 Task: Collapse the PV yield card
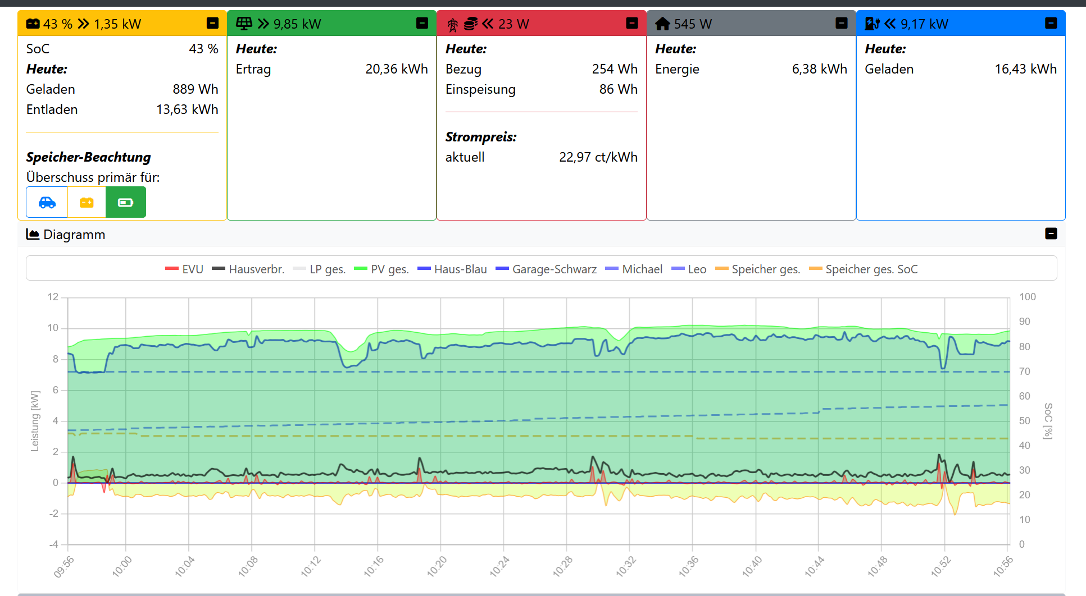tap(422, 23)
